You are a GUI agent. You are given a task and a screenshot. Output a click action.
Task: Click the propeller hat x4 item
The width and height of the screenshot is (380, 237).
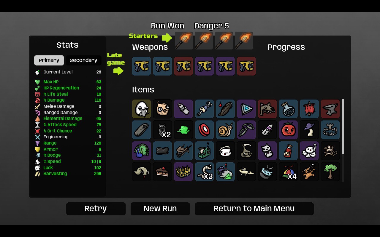tap(288, 172)
